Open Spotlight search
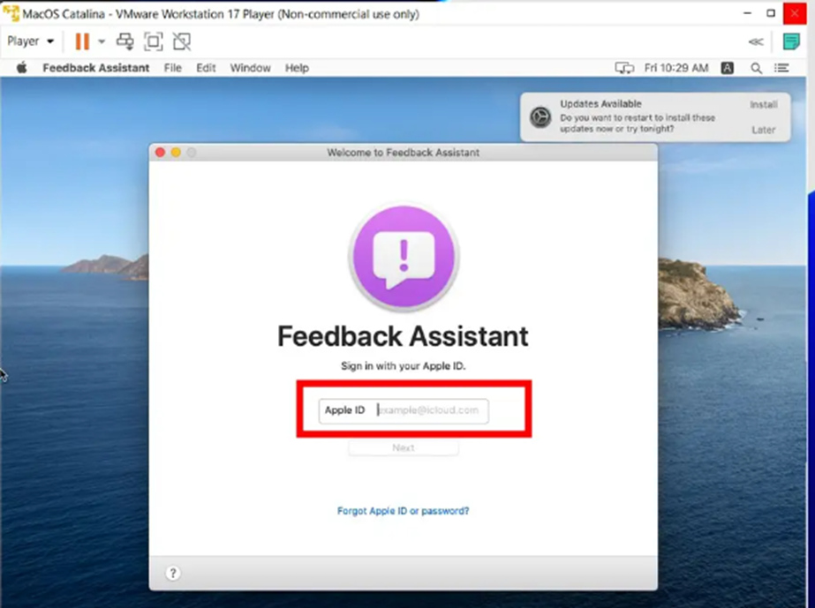815x608 pixels. click(x=756, y=68)
